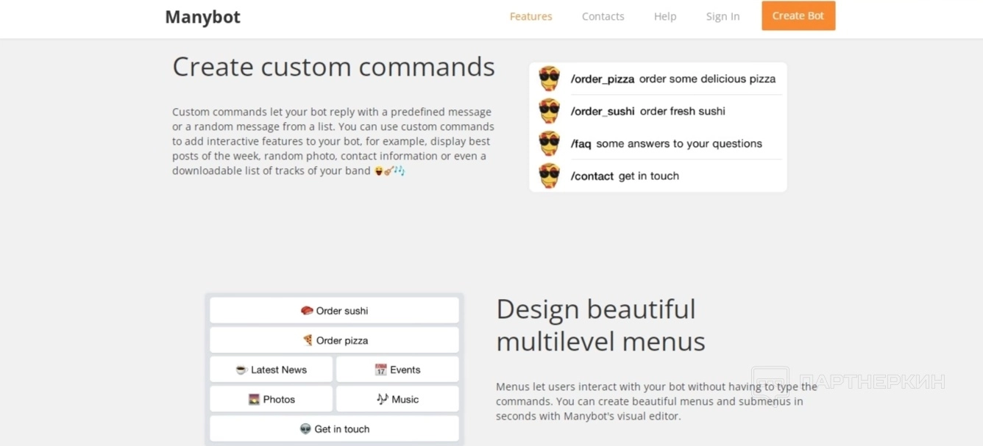Click the avatar icon beside /contact
The width and height of the screenshot is (983, 446).
pyautogui.click(x=549, y=176)
